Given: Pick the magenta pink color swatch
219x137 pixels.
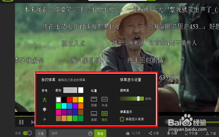Looking at the screenshot, I should [58, 112].
